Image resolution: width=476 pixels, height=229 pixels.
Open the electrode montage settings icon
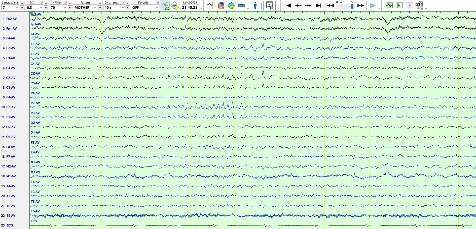[175, 6]
